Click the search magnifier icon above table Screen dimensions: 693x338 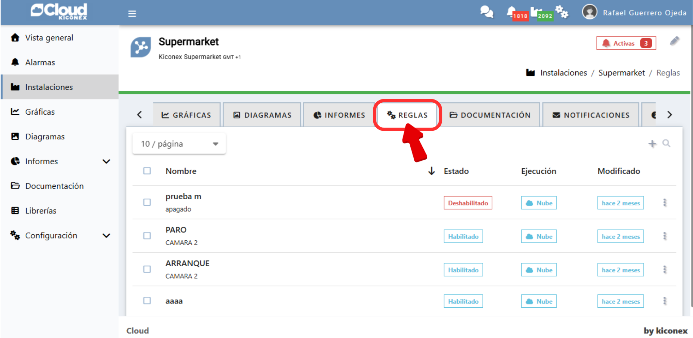[x=666, y=143]
